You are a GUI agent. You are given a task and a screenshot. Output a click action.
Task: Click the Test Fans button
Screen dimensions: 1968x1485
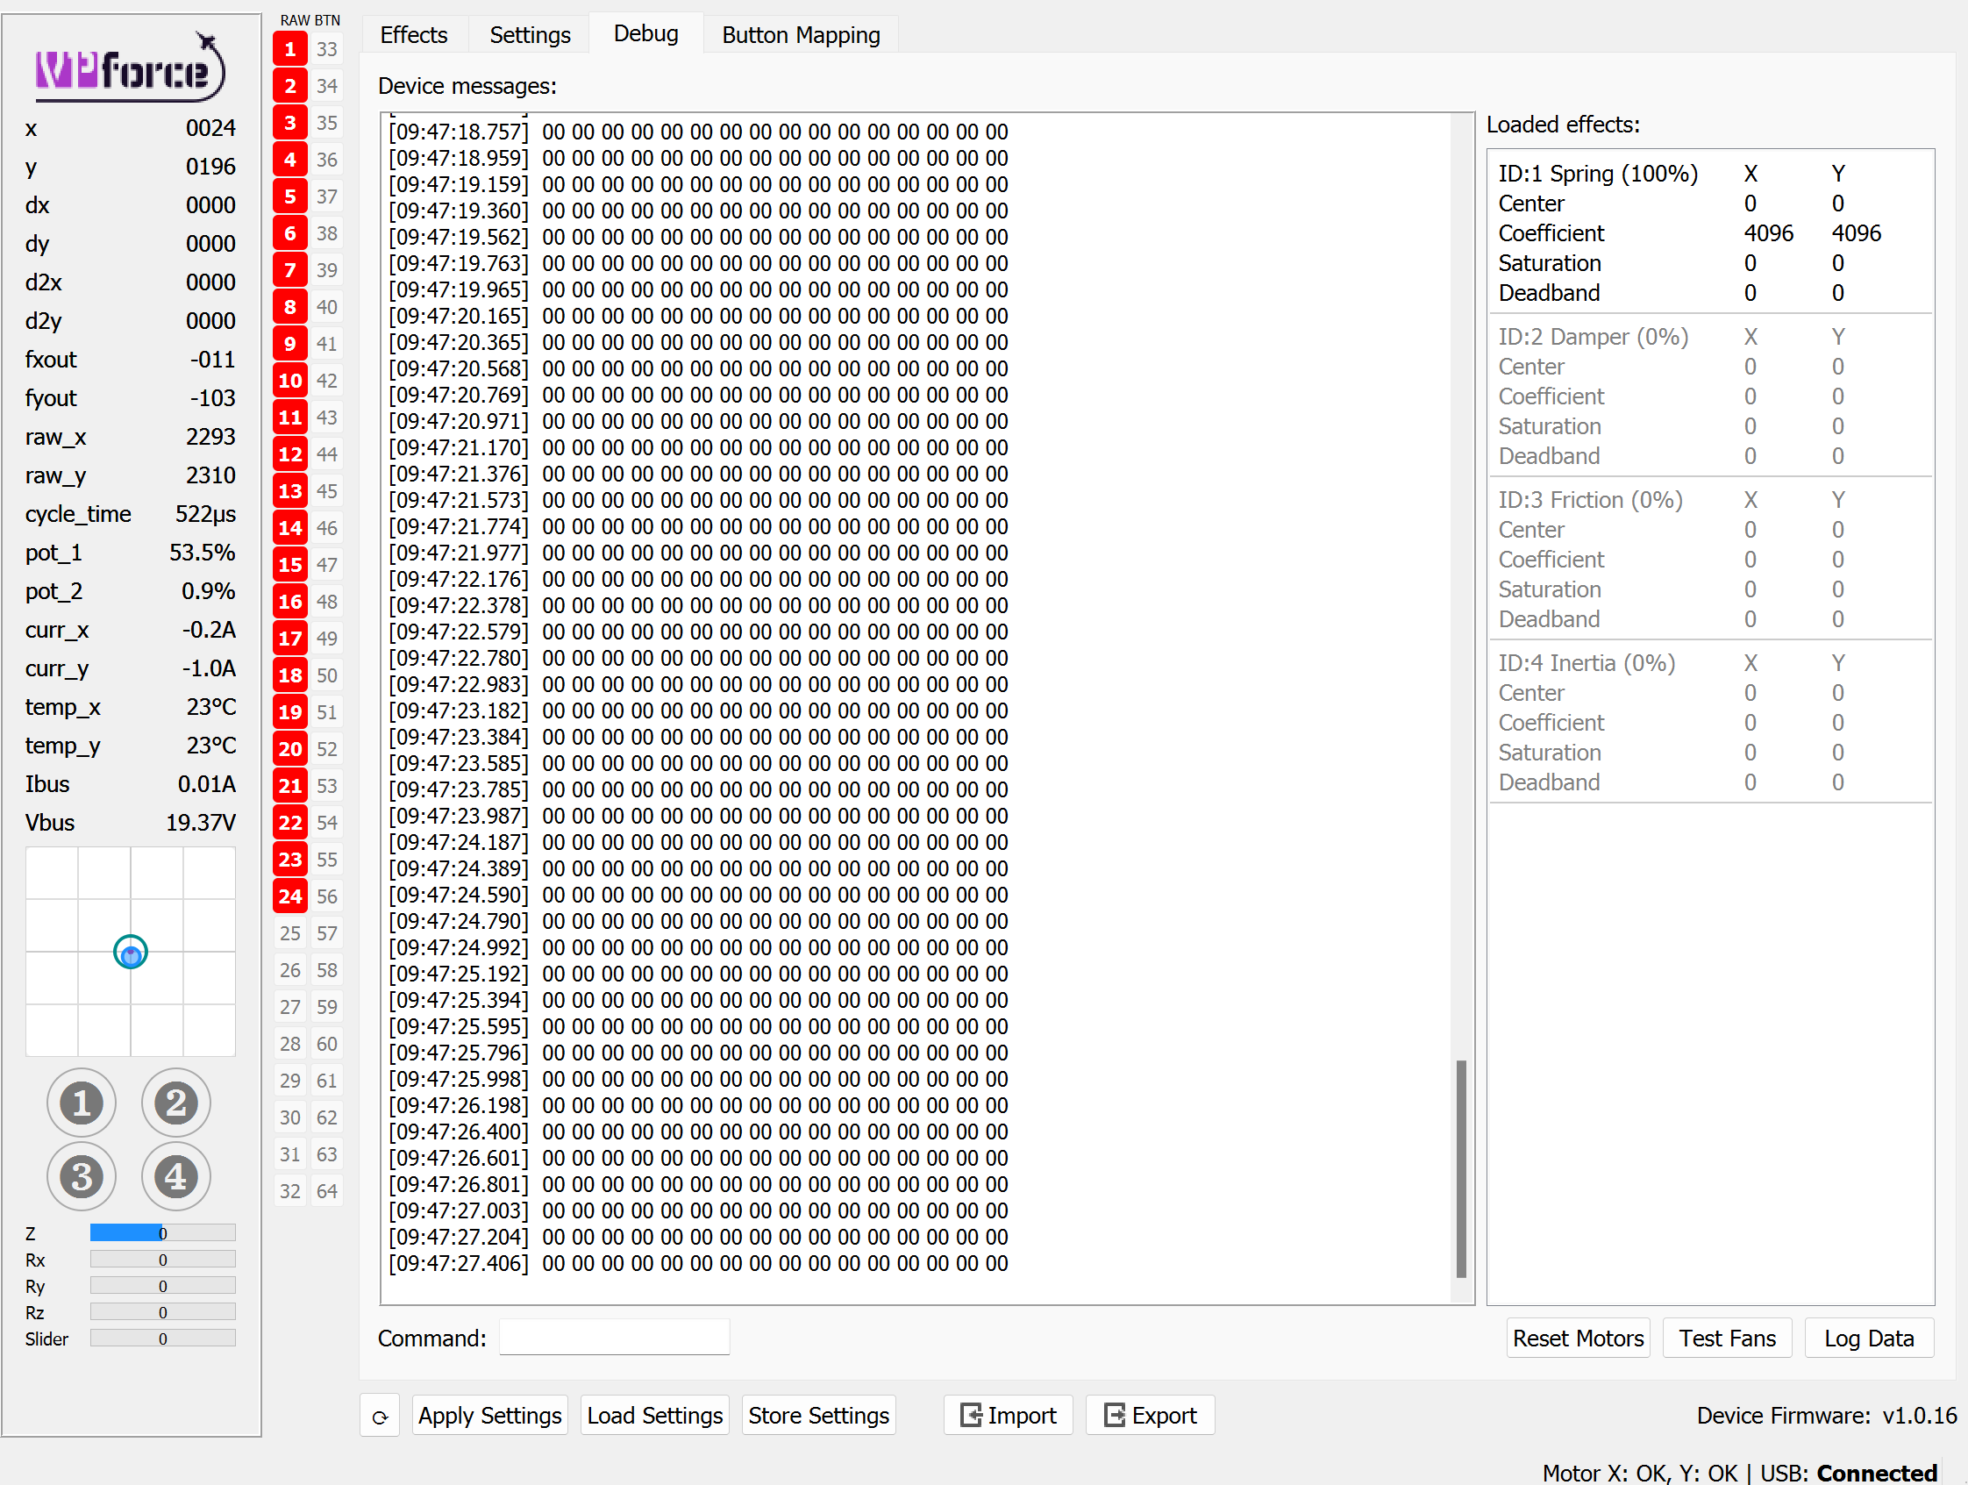(1726, 1338)
